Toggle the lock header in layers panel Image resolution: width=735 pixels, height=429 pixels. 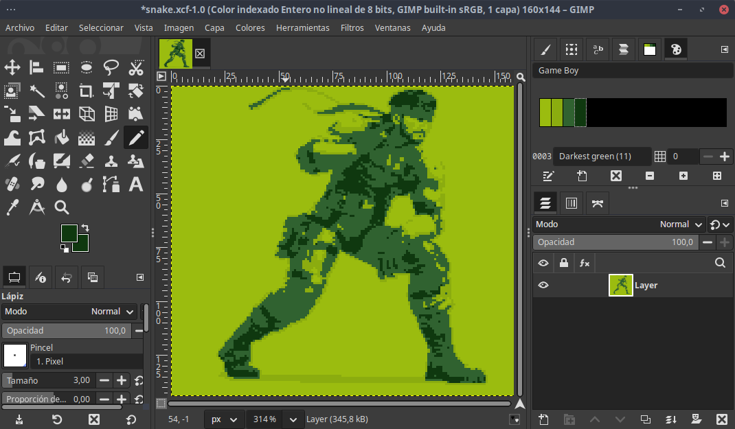(x=564, y=262)
